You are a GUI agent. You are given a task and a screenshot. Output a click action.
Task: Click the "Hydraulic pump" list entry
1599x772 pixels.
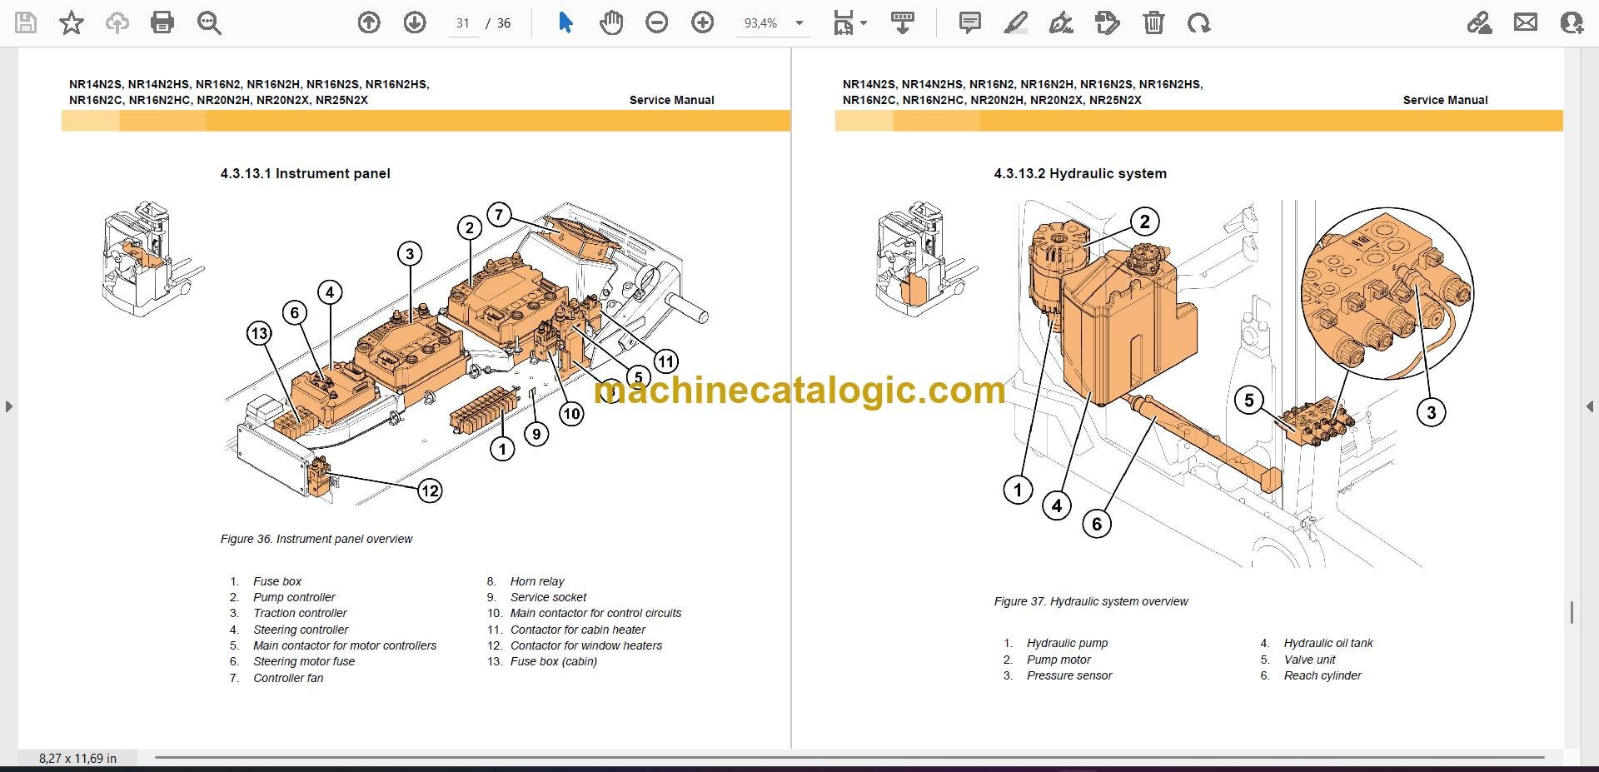(x=1067, y=643)
